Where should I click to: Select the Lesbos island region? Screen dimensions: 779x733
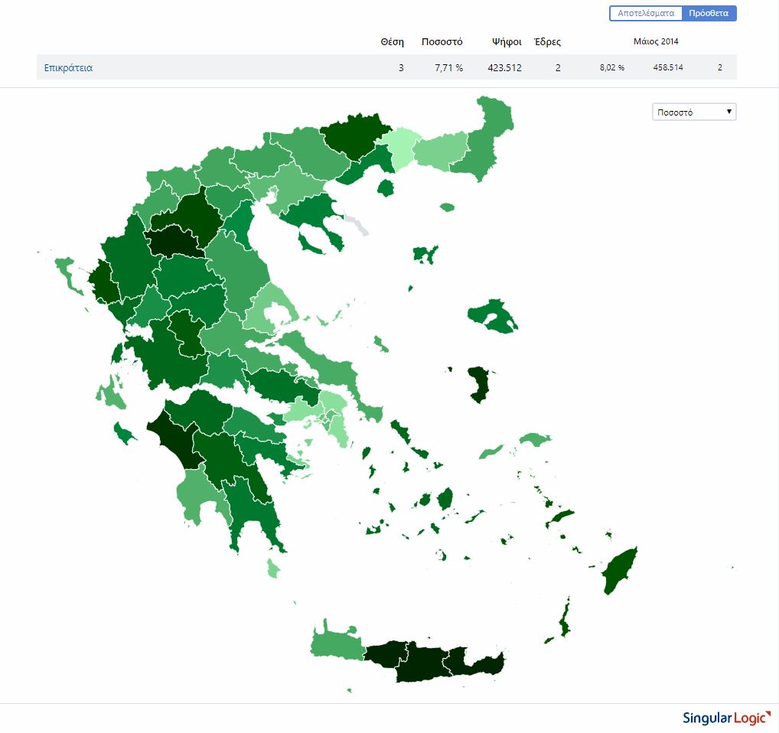click(x=492, y=315)
